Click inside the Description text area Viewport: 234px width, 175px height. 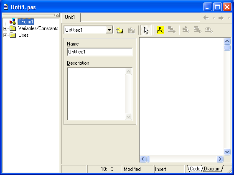[x=96, y=94]
